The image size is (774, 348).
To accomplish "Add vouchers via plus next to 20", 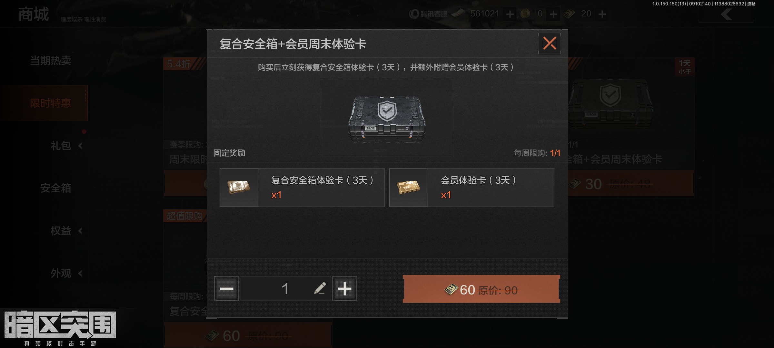I will tap(602, 14).
